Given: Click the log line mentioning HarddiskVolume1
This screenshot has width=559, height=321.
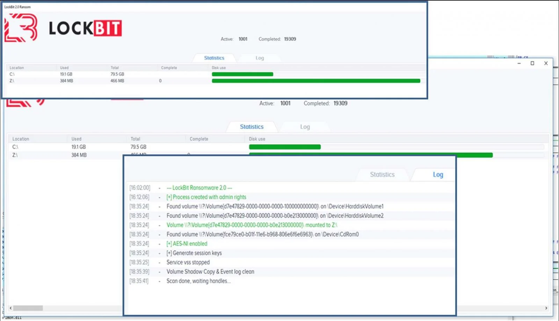Looking at the screenshot, I should [275, 206].
